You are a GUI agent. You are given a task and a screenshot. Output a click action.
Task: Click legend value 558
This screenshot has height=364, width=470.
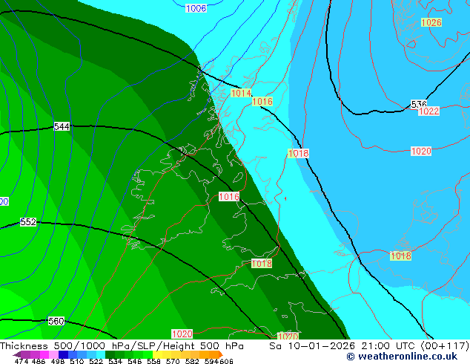[x=153, y=361]
